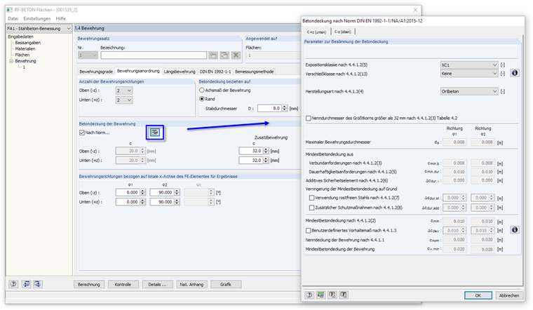This screenshot has height=310, width=533.
Task: Collapse the Bewehrung tree node
Action: tap(11, 61)
